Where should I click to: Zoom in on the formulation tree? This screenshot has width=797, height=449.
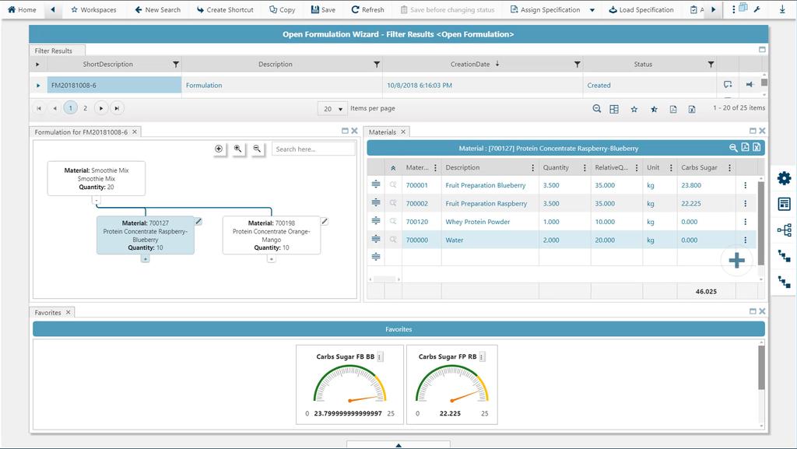(237, 149)
